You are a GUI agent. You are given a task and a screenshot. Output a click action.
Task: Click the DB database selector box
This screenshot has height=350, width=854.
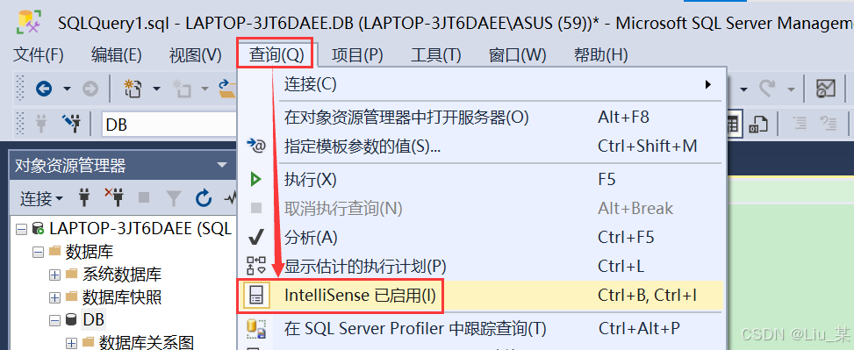click(170, 125)
